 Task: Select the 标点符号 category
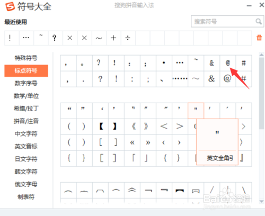tap(26, 70)
